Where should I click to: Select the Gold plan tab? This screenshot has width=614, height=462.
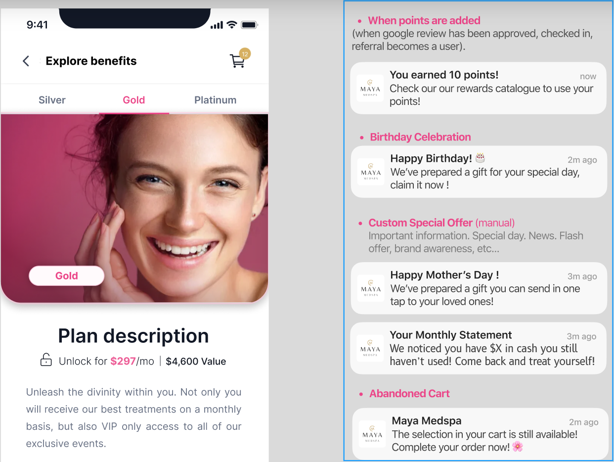point(134,100)
